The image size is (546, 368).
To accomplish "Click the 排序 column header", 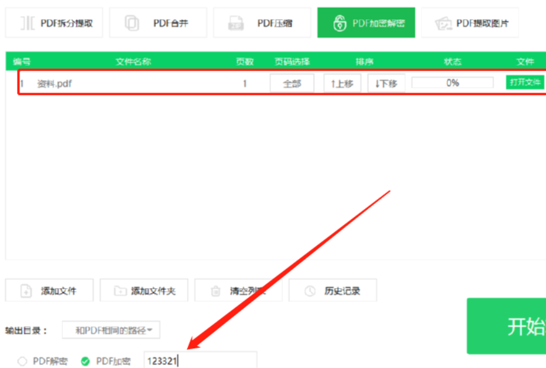I will click(364, 61).
